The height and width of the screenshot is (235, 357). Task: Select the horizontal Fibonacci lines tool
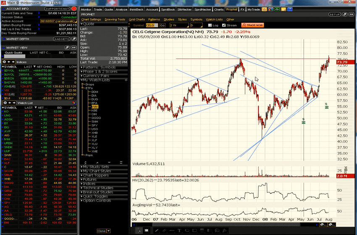point(202,230)
